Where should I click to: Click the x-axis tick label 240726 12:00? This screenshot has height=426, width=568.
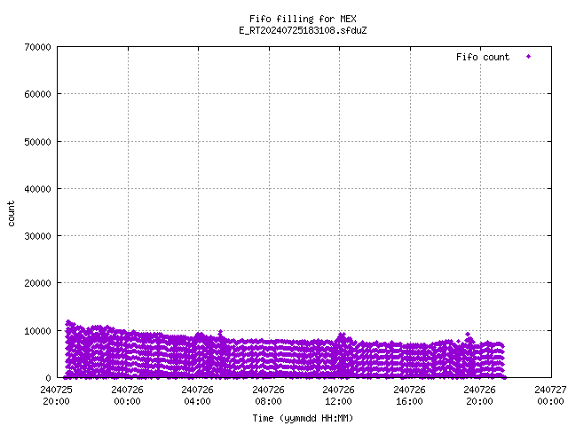[x=339, y=396]
